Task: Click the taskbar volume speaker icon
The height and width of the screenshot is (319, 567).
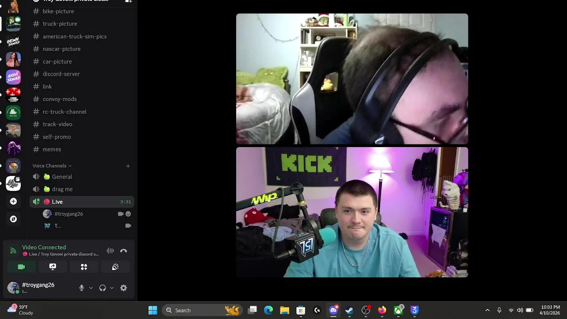Action: tap(520, 310)
